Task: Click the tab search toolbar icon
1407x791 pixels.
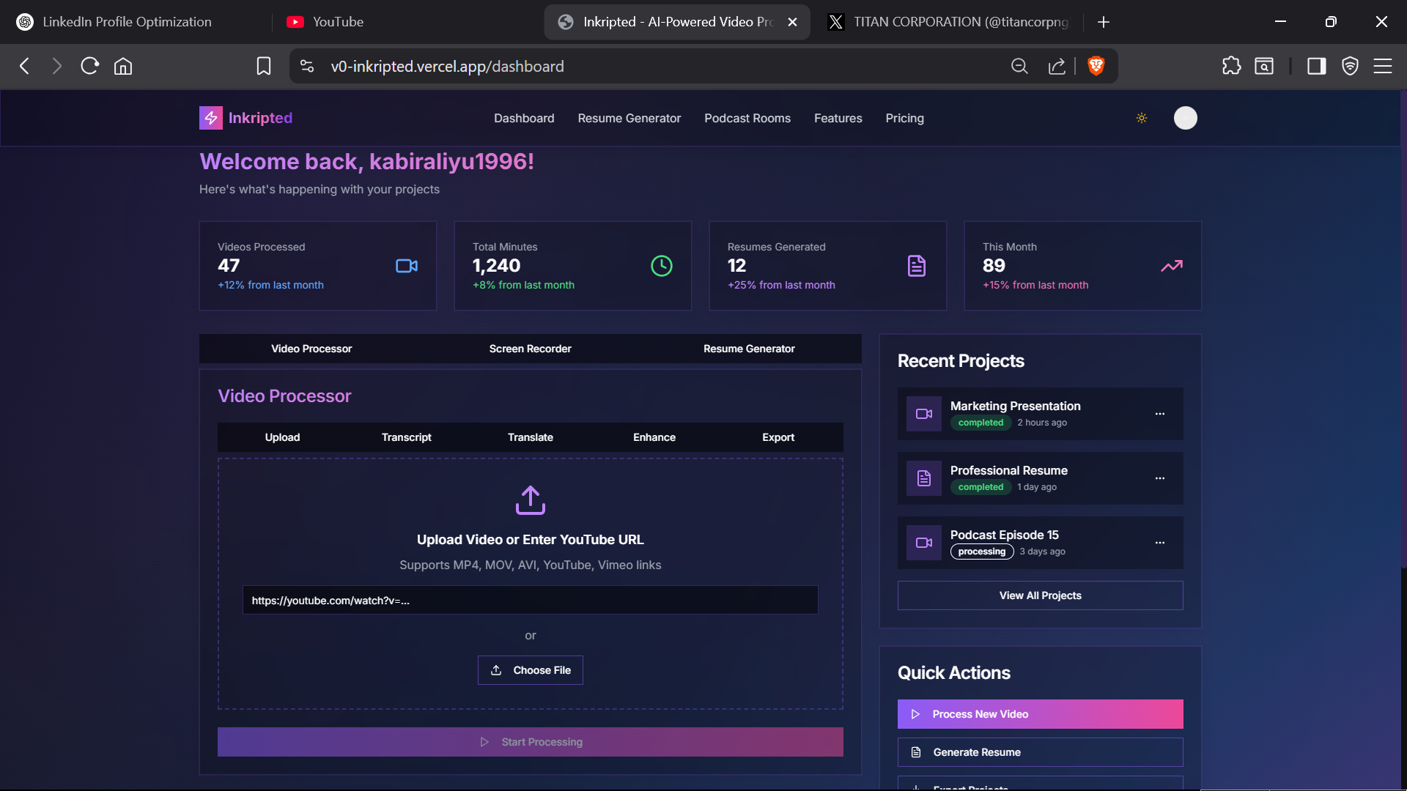Action: pos(1264,66)
